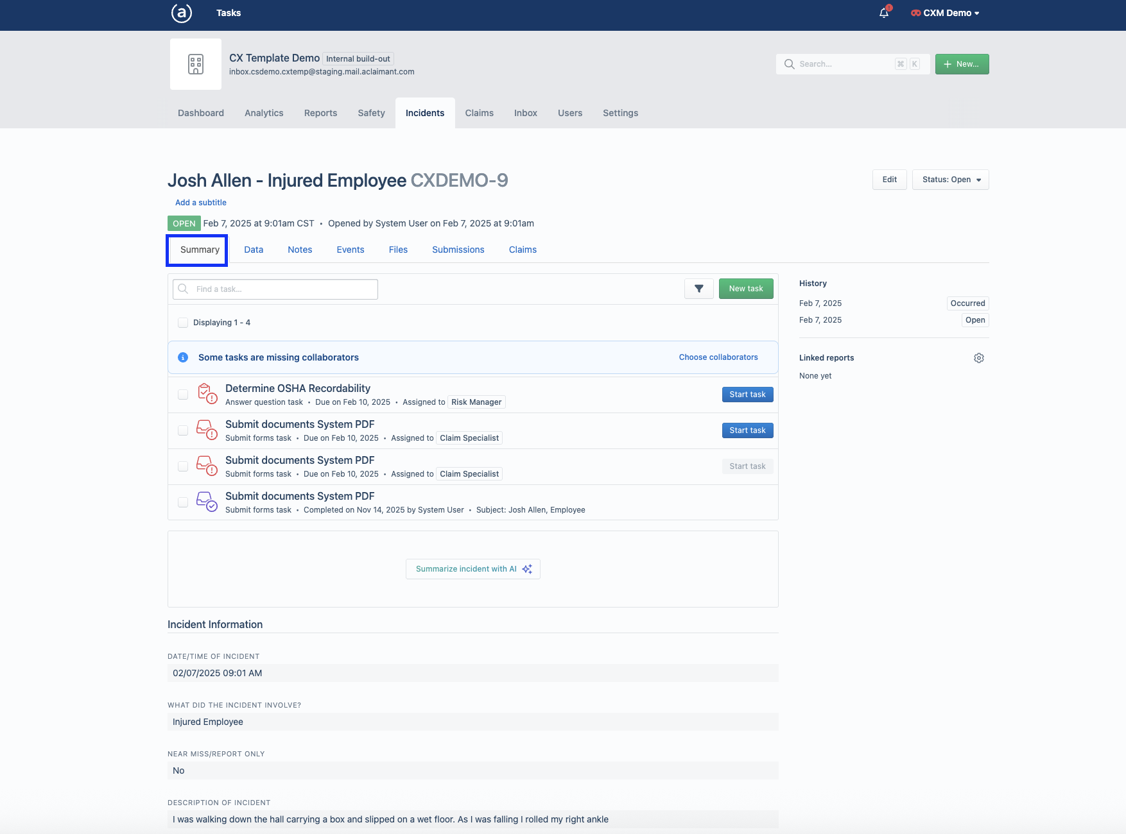This screenshot has width=1126, height=834.
Task: Click Add a subtitle link
Action: click(201, 203)
